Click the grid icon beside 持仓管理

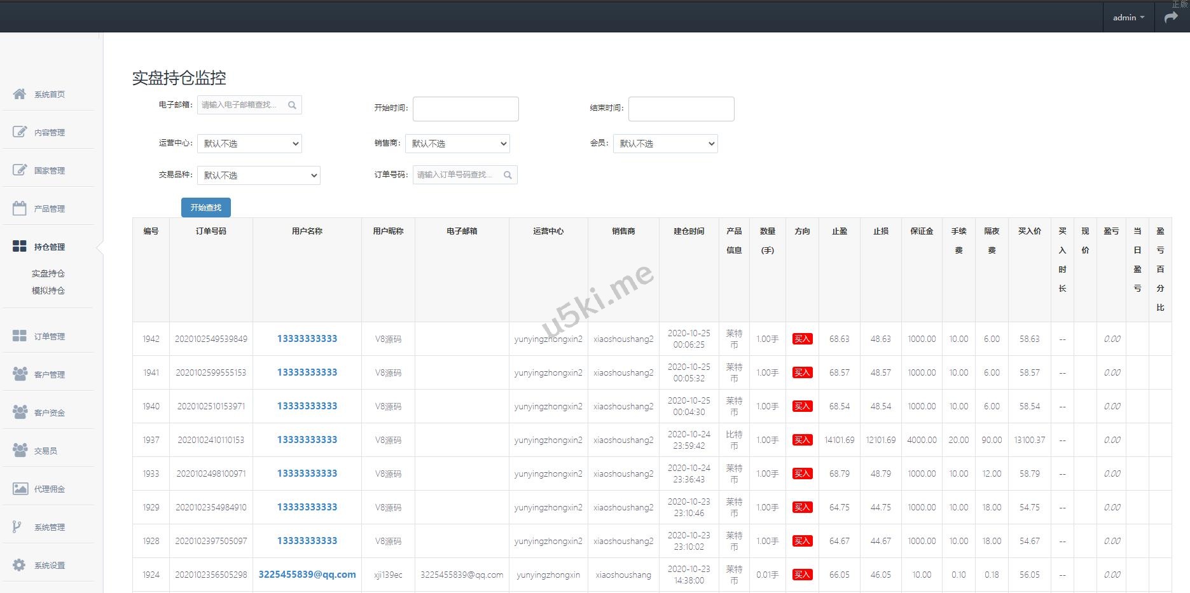20,247
